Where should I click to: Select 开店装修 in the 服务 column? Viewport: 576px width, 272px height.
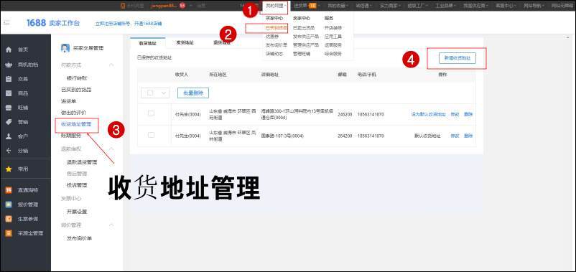pyautogui.click(x=333, y=27)
